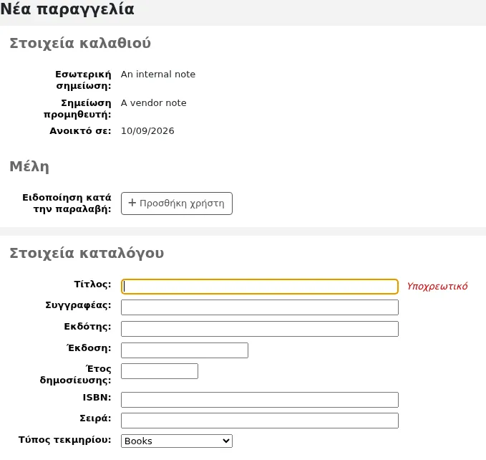Click the Εκδότης label
Image resolution: width=486 pixels, height=460 pixels.
[87, 327]
